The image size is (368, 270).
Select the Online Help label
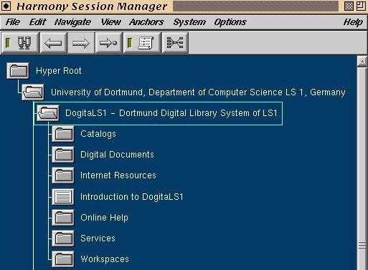(104, 218)
